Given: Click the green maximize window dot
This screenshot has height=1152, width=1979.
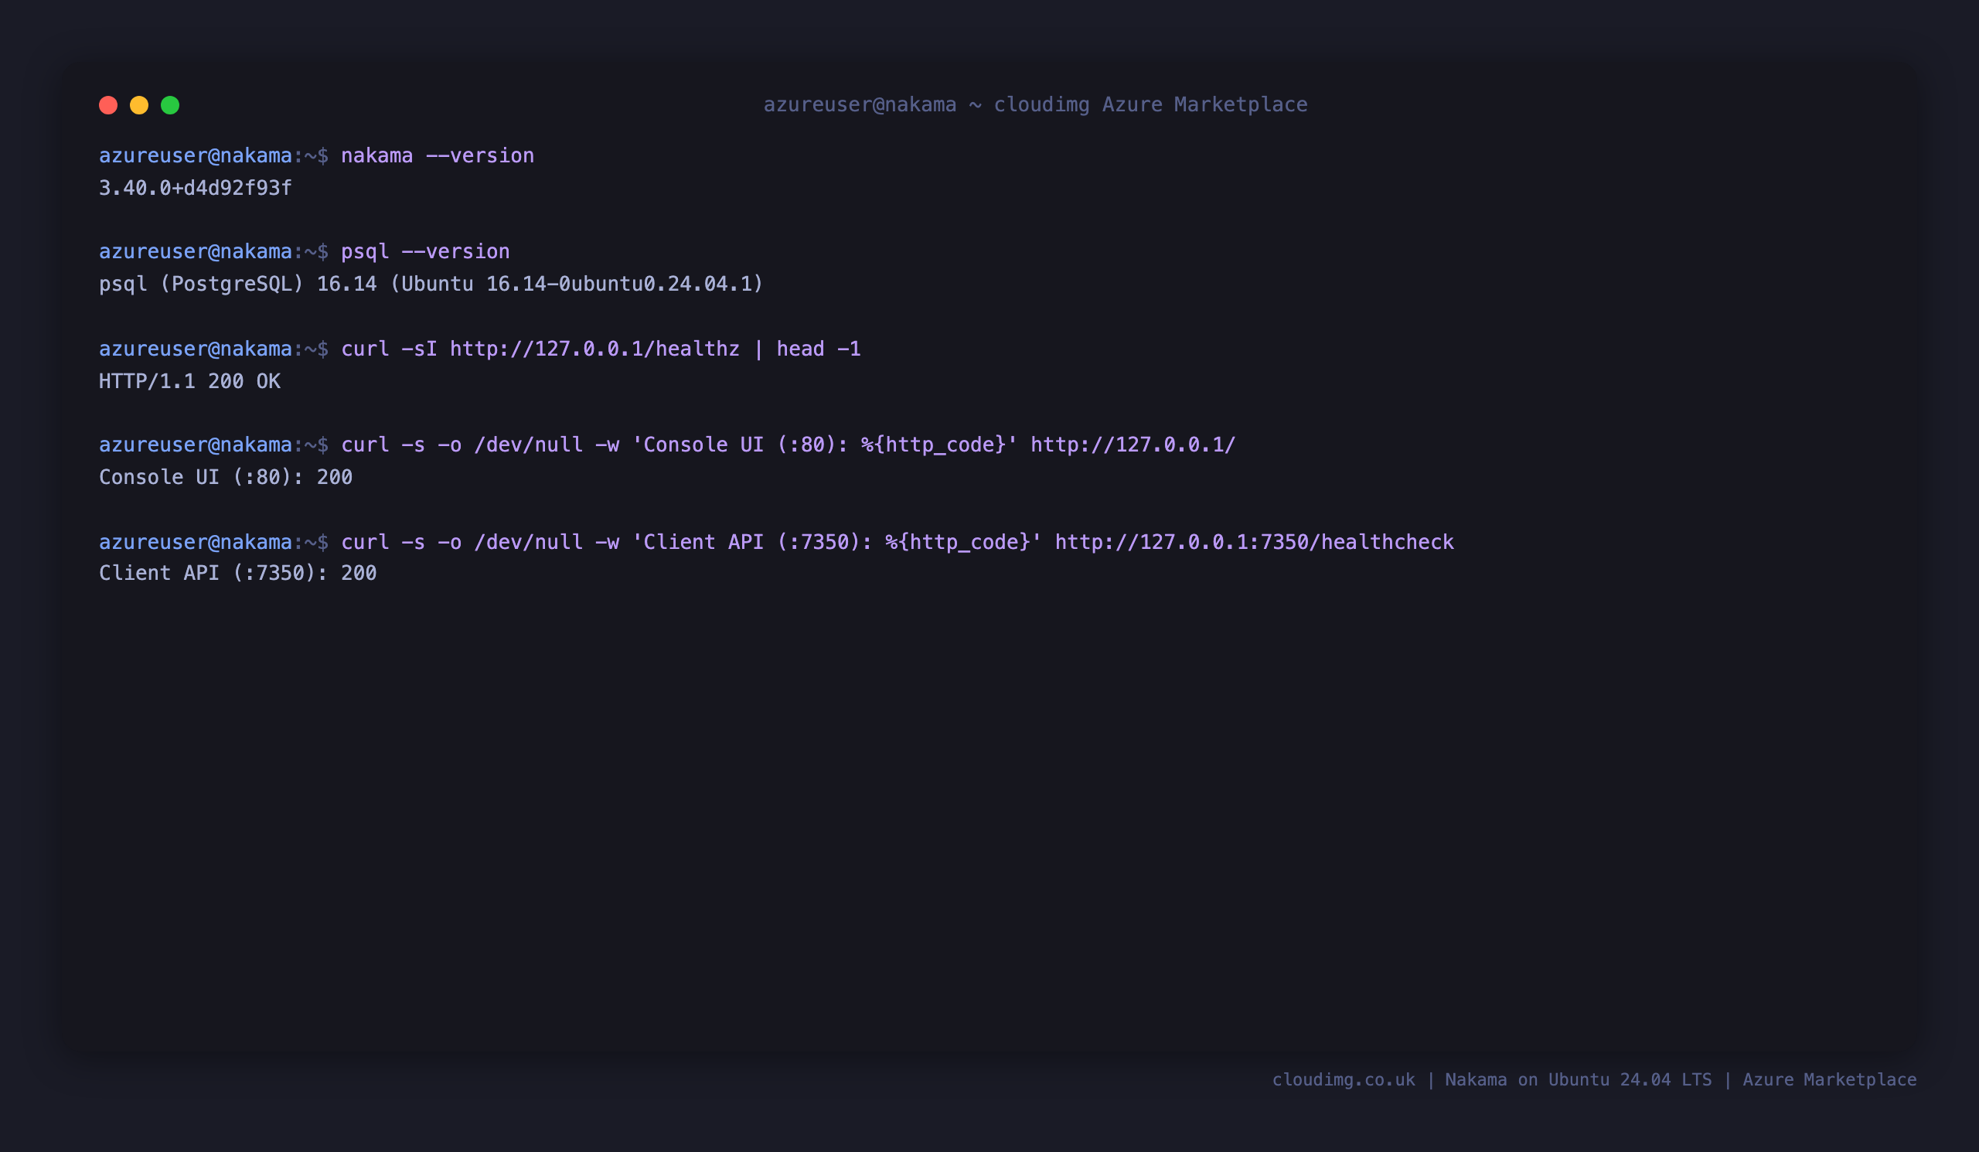Looking at the screenshot, I should (x=170, y=105).
